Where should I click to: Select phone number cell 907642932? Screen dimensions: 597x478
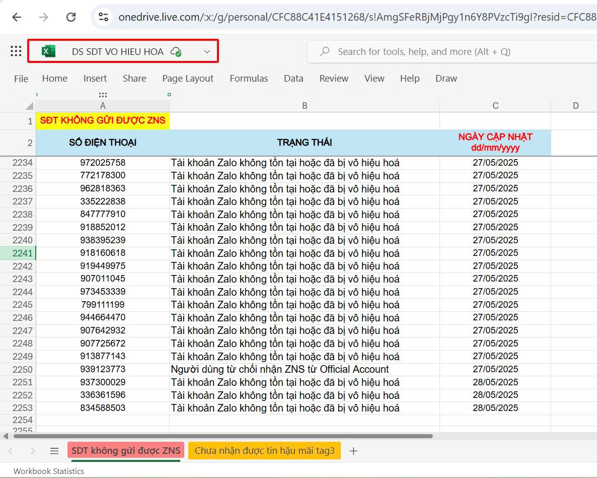(x=103, y=330)
